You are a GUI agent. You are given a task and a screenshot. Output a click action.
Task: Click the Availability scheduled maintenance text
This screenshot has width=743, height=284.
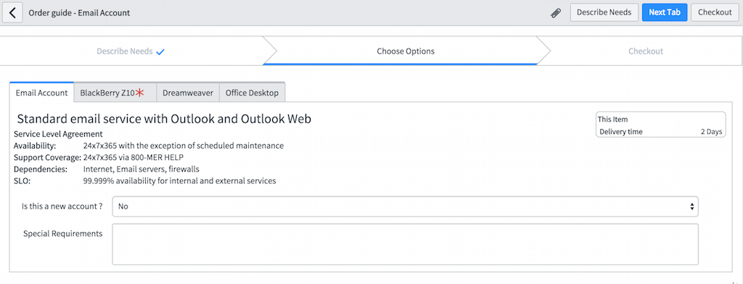[x=184, y=146]
